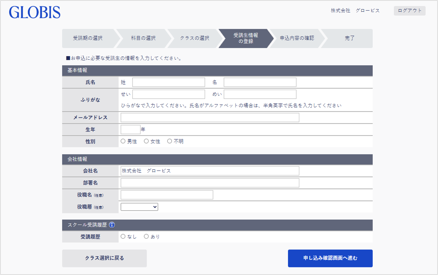Click the 姓 last name input field
The height and width of the screenshot is (275, 438).
pyautogui.click(x=168, y=82)
